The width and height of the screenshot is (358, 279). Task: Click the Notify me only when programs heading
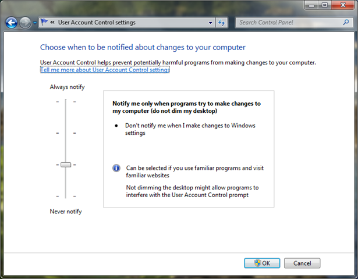(186, 107)
